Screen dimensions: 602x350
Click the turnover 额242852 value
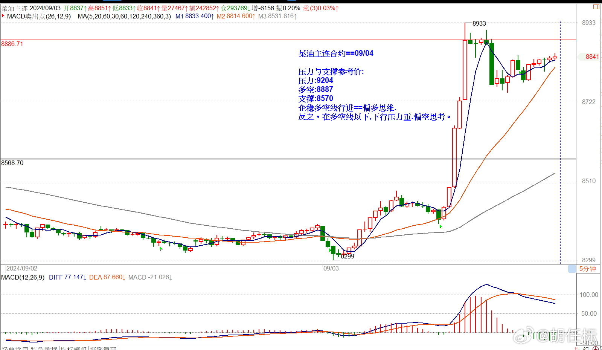pyautogui.click(x=204, y=8)
